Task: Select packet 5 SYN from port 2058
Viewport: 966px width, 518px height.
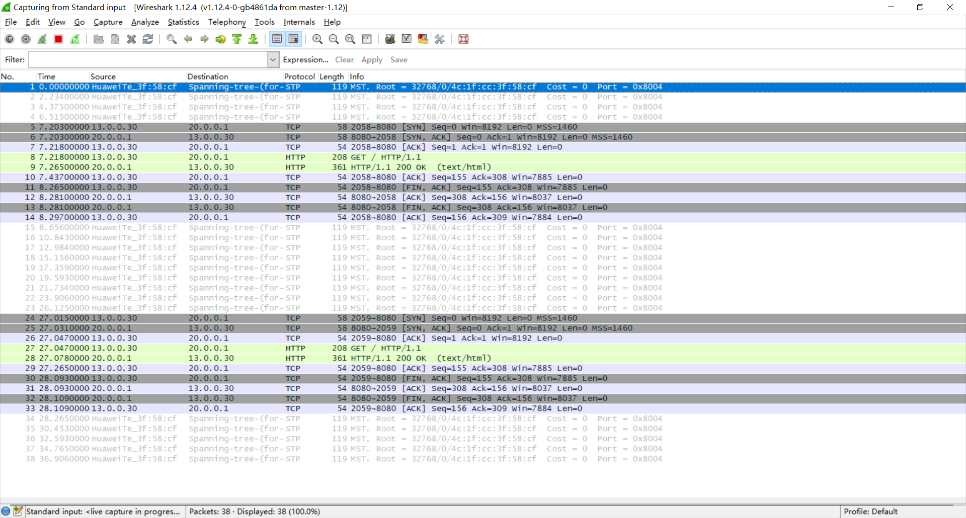Action: click(483, 127)
